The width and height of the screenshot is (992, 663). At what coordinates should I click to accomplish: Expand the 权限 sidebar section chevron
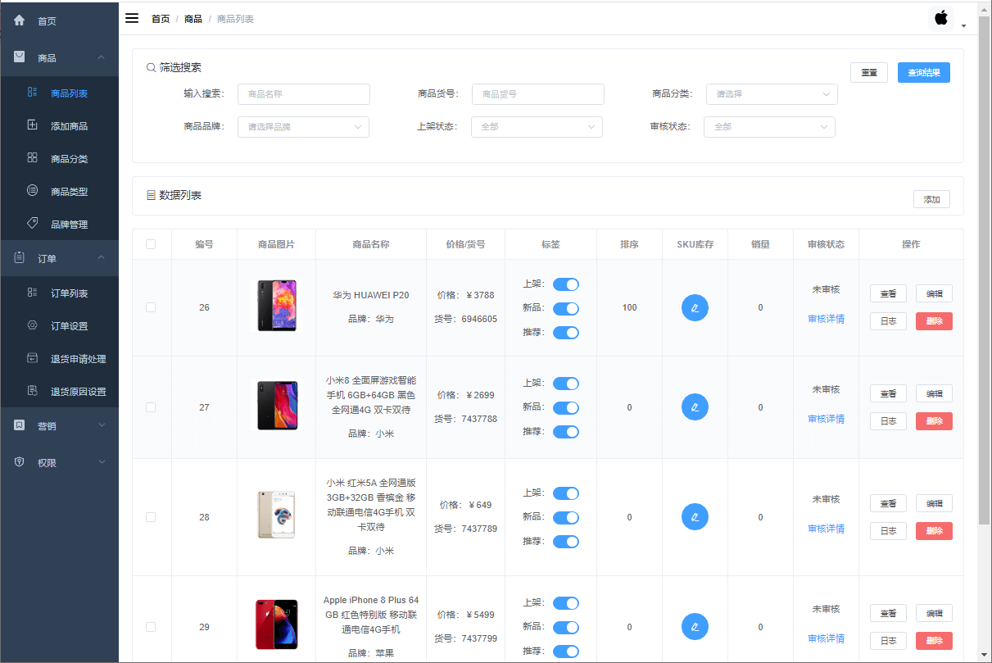[102, 462]
